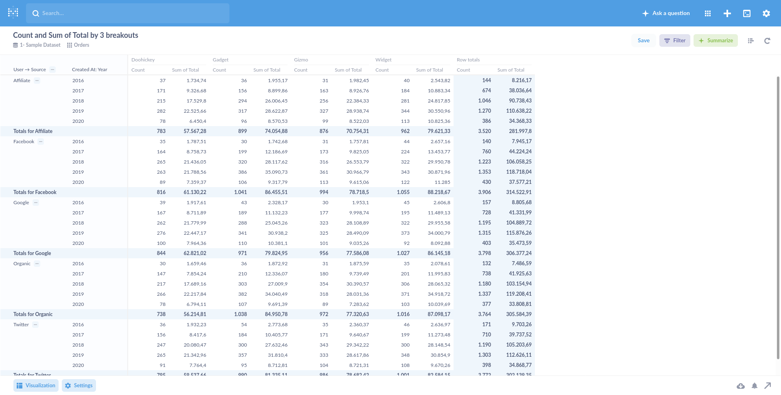Switch to the Visualization tab
This screenshot has height=395, width=781.
(36, 385)
